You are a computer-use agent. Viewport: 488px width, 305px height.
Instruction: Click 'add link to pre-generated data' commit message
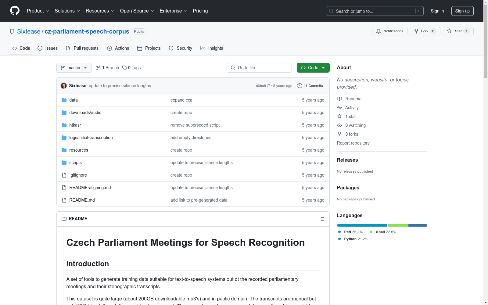point(199,200)
